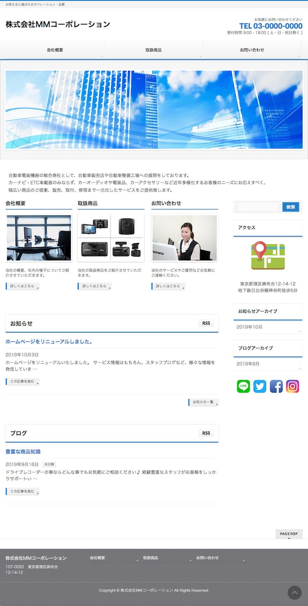Screen dimensions: 308x606
Task: Open 取扱商品 in the footer menu
Action: [x=151, y=558]
